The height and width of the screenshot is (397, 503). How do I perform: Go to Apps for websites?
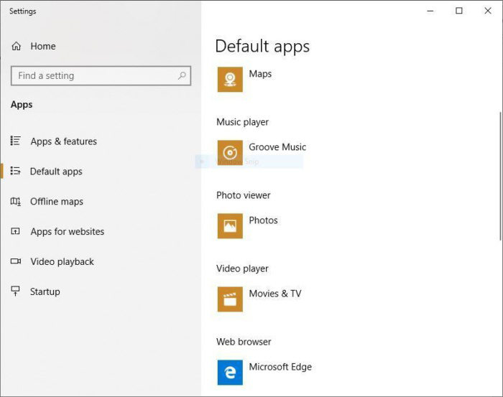coord(67,232)
